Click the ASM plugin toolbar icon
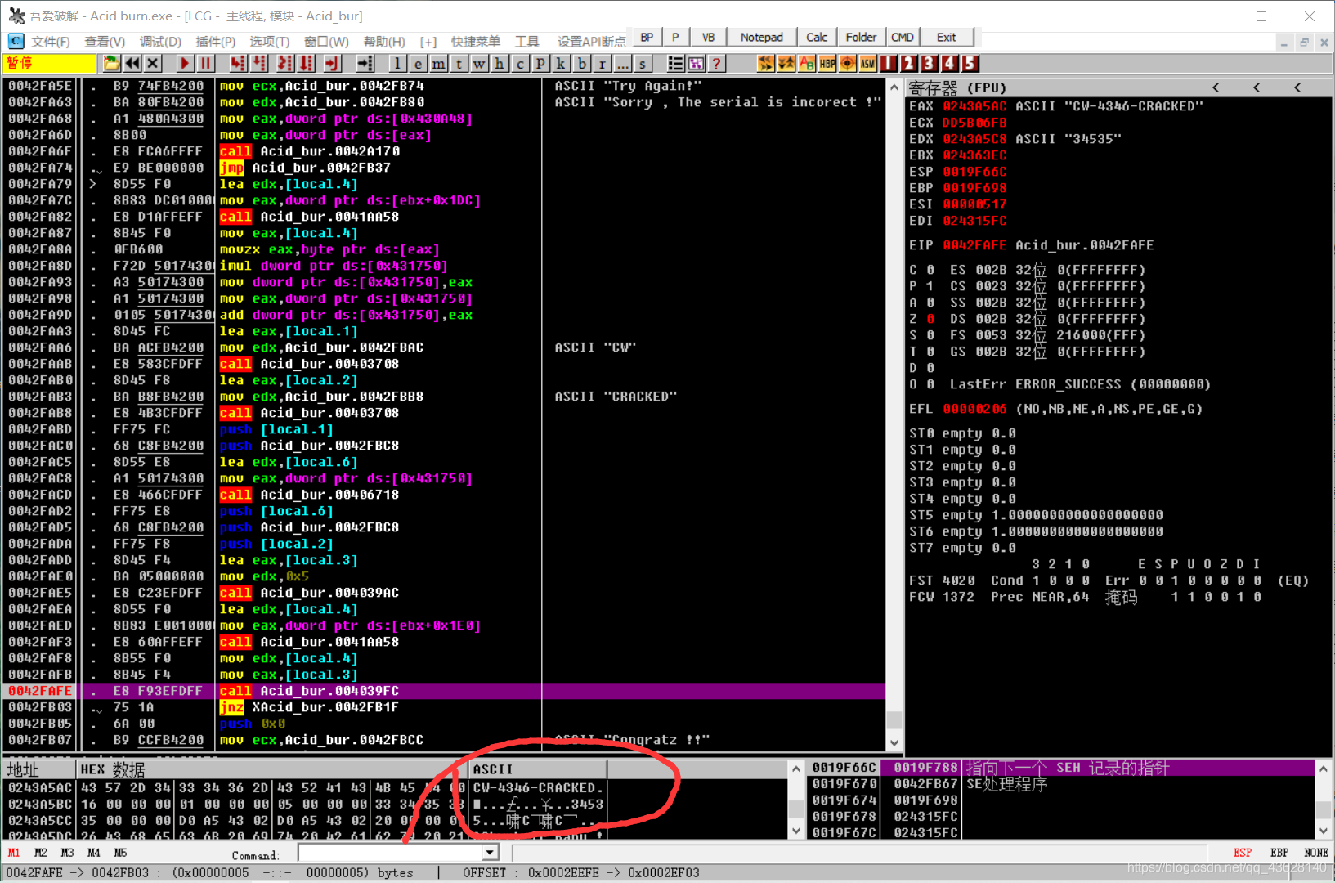Viewport: 1335px width, 883px height. click(x=868, y=63)
